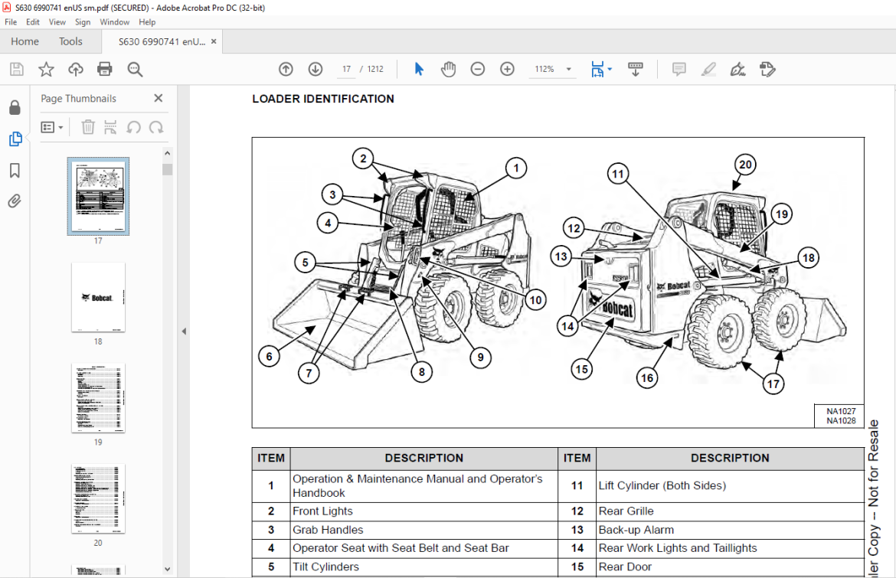Click the thumbnails panel scroll down arrow

168,569
